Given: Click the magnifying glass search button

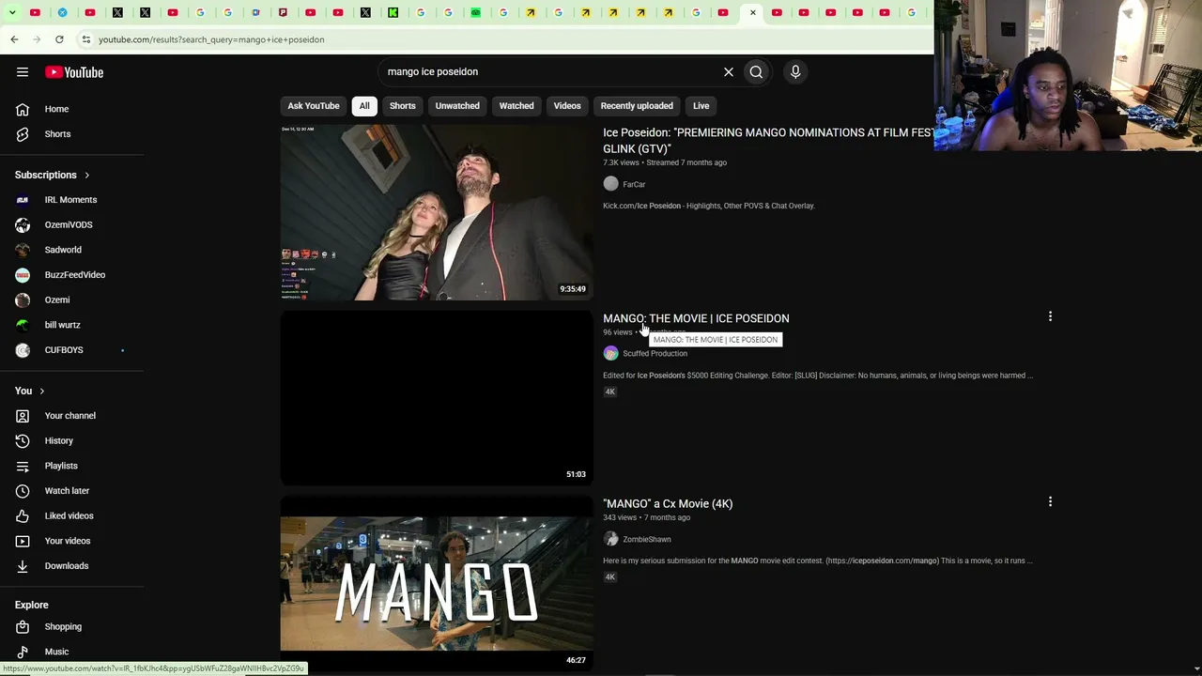Looking at the screenshot, I should (x=756, y=71).
